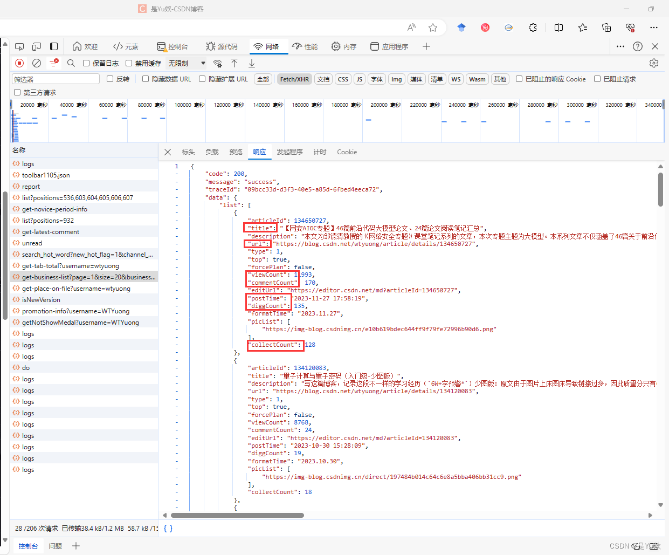Screen dimensions: 669x555
Task: Select the 标头 request detail tab
Action: pyautogui.click(x=189, y=152)
